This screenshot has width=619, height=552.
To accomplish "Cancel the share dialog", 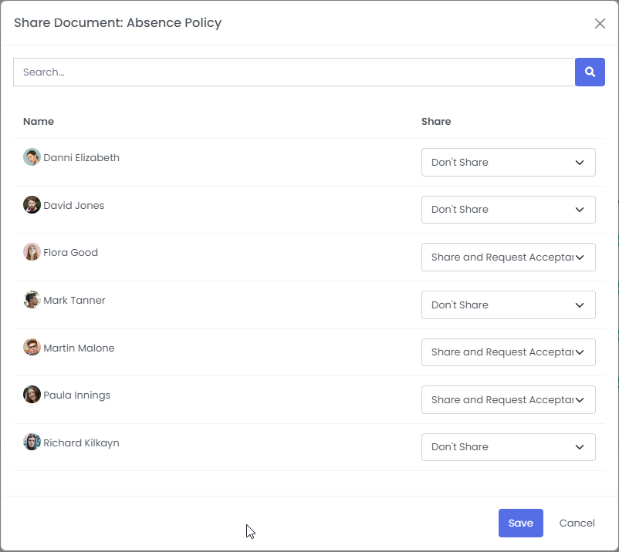I will pyautogui.click(x=577, y=523).
